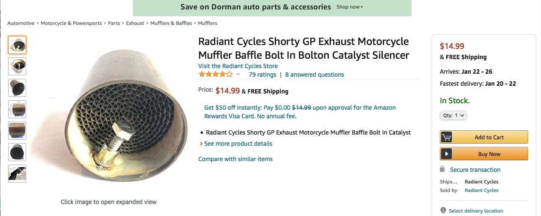Click the star rating icons
The image size is (541, 216).
click(215, 75)
